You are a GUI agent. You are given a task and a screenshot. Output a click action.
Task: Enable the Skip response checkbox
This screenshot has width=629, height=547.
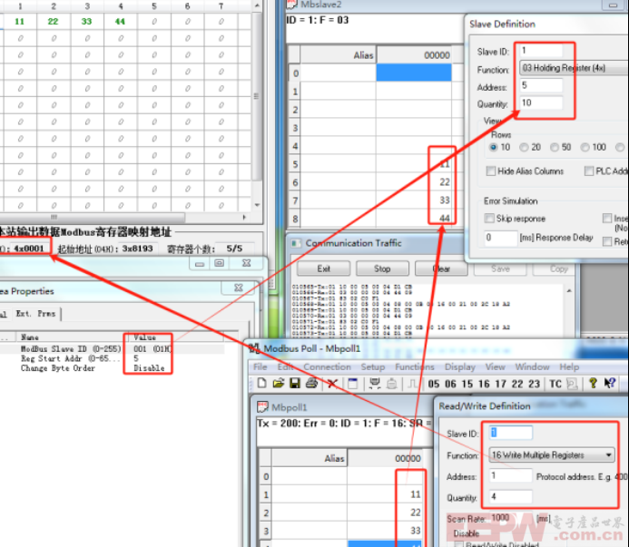tap(489, 218)
